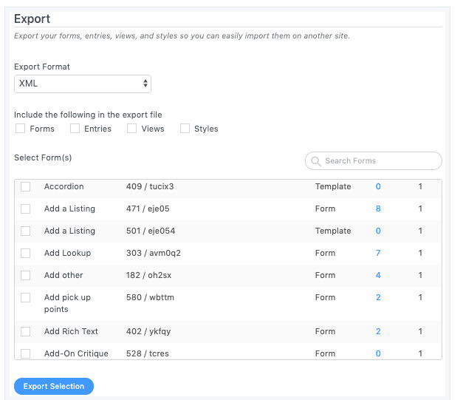Select the Add Rich Text checkbox
The image size is (463, 400).
pyautogui.click(x=26, y=332)
